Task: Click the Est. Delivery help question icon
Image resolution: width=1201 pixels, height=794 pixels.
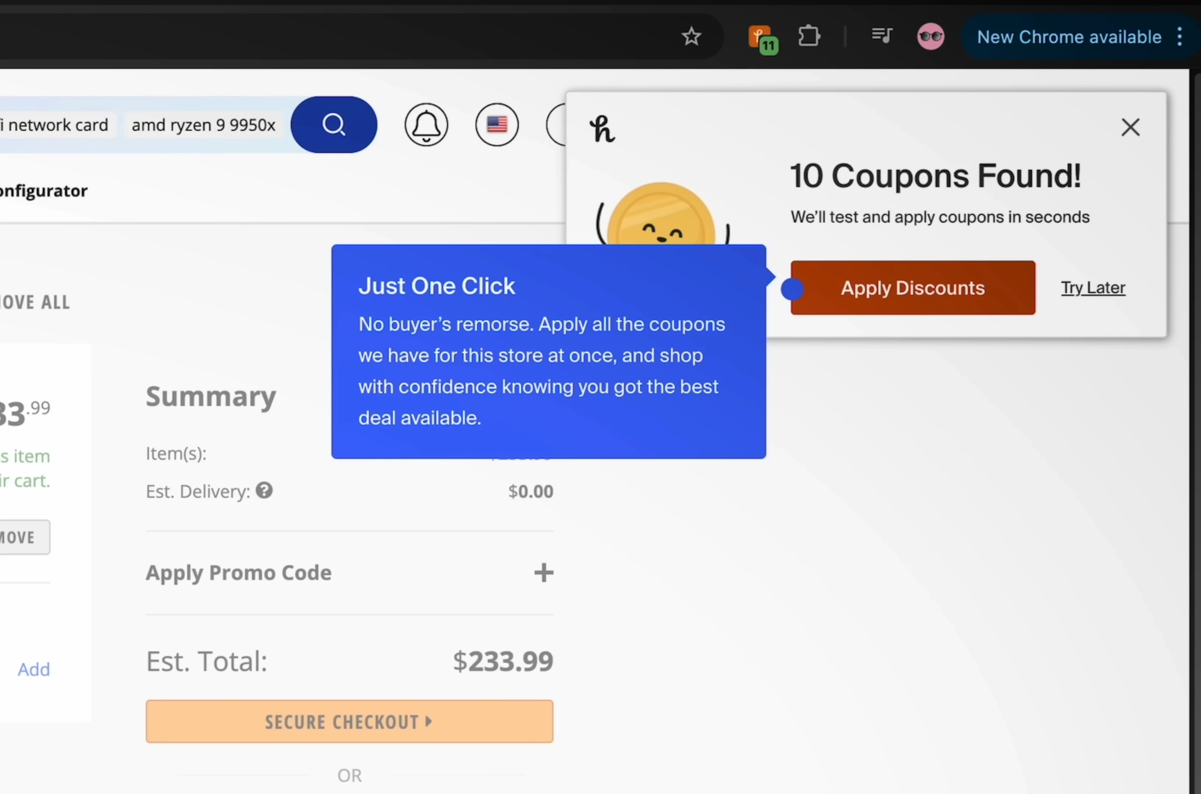Action: click(x=264, y=491)
